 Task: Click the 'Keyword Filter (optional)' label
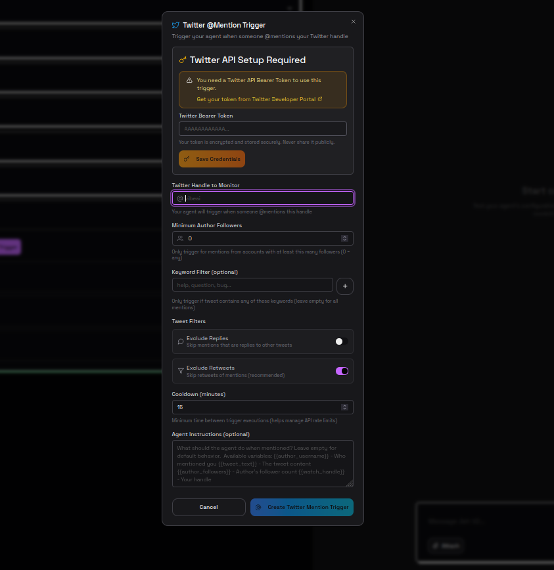pyautogui.click(x=205, y=272)
